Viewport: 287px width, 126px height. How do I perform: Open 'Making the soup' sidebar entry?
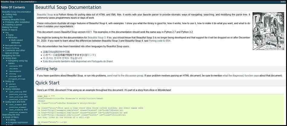pyautogui.click(x=10, y=27)
